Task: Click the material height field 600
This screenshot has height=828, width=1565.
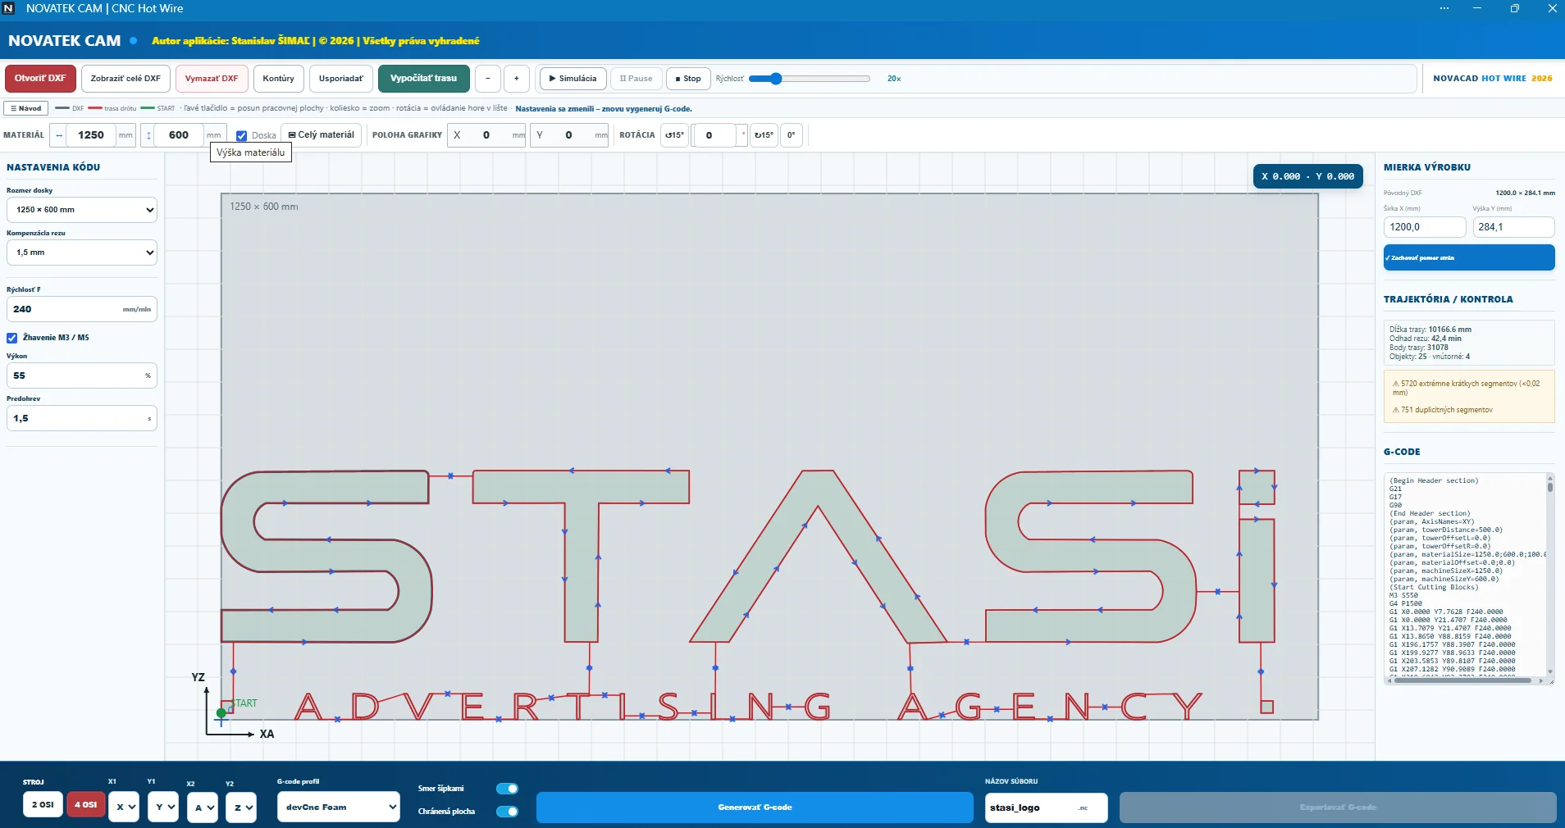Action: coord(179,135)
